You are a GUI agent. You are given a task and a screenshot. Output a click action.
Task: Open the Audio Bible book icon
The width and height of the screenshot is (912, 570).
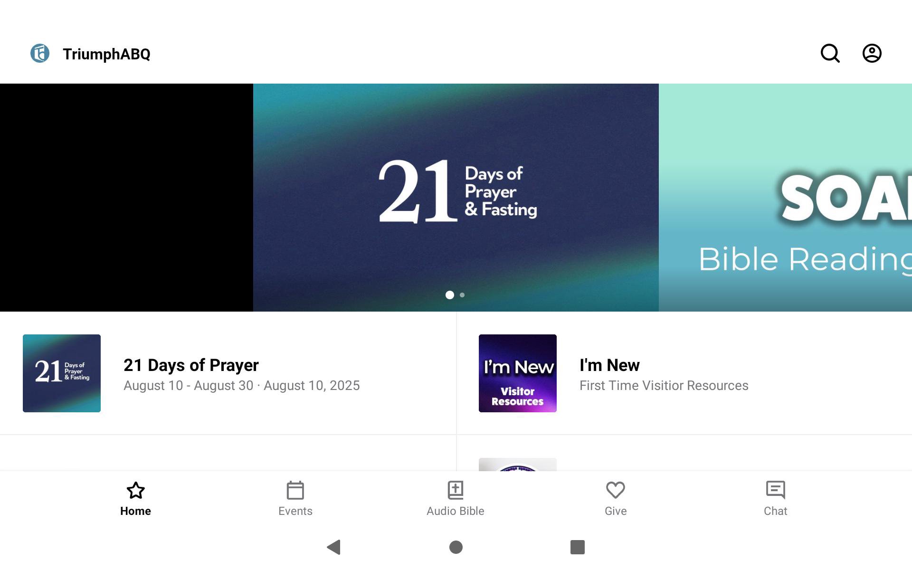[456, 490]
